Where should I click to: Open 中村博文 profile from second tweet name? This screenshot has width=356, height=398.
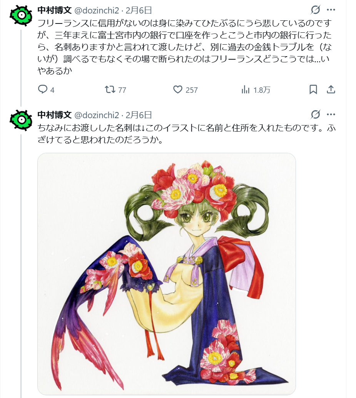pyautogui.click(x=54, y=115)
